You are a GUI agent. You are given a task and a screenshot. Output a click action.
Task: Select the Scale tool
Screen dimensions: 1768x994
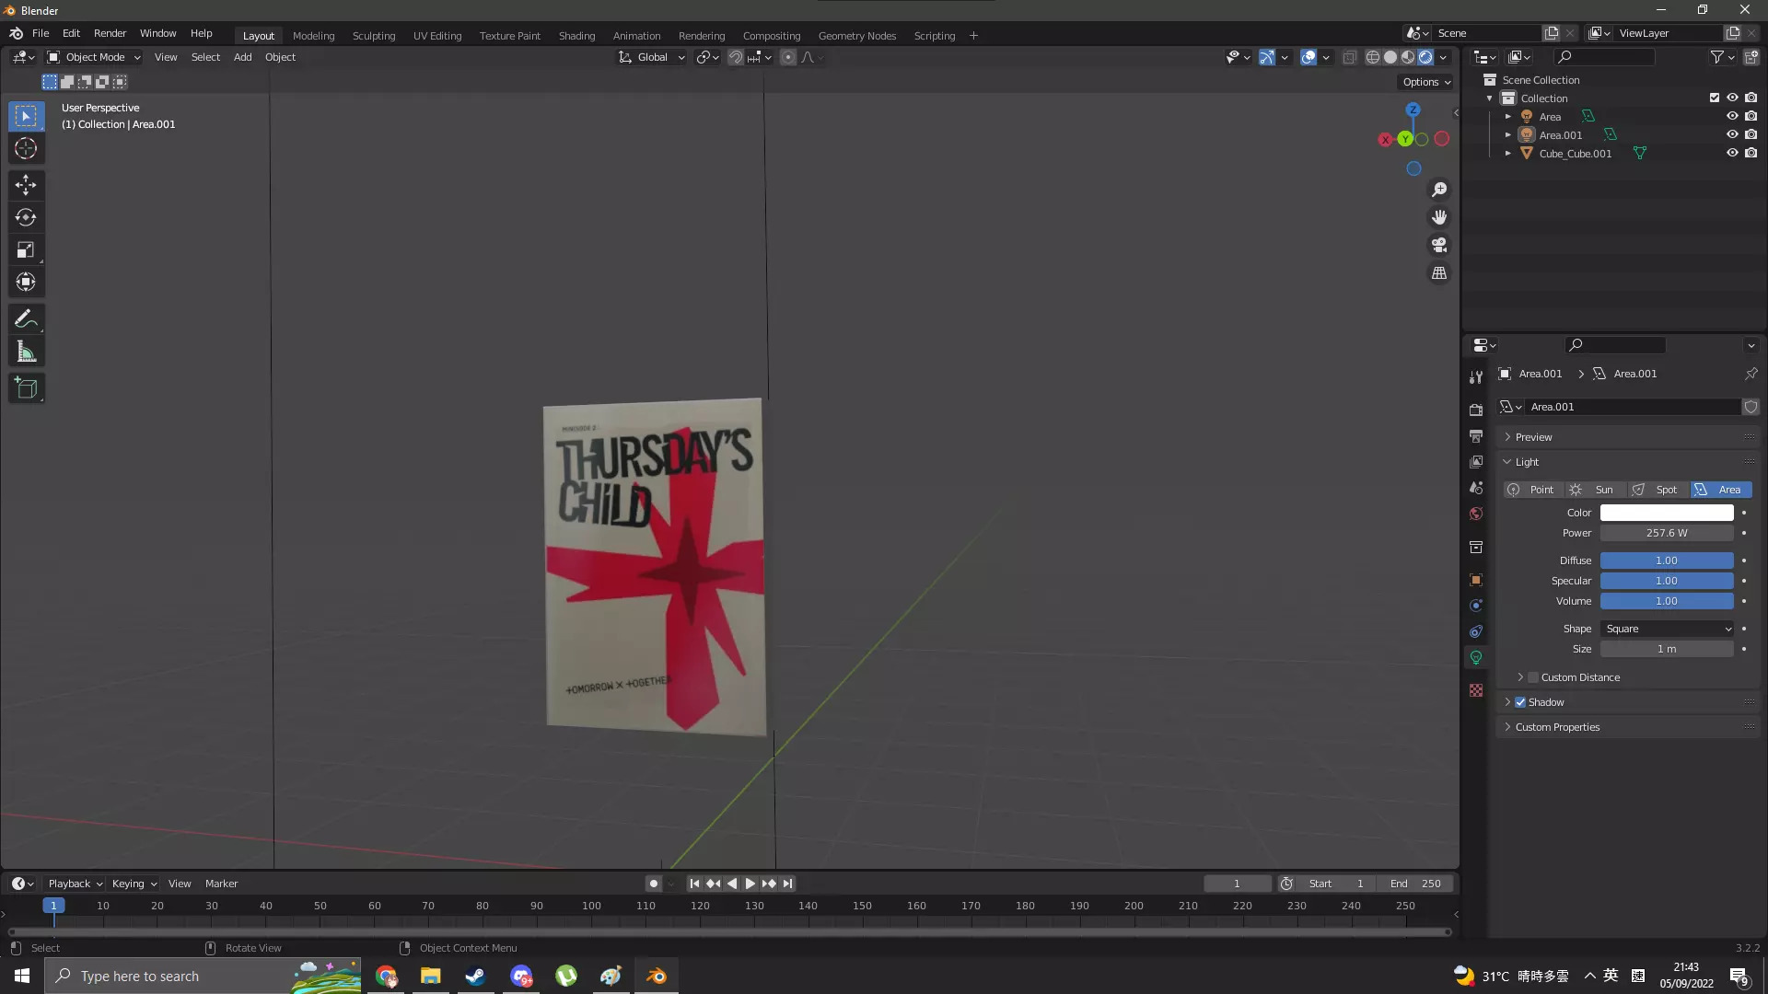(x=26, y=249)
